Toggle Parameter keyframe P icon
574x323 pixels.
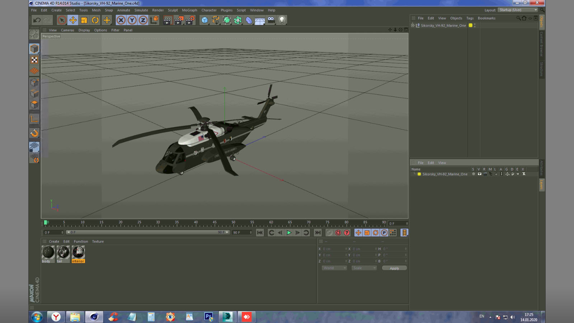coord(384,233)
